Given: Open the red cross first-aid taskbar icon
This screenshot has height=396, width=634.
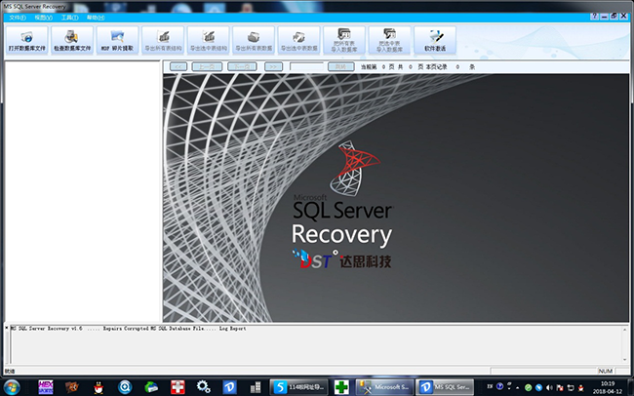Looking at the screenshot, I should pyautogui.click(x=178, y=387).
